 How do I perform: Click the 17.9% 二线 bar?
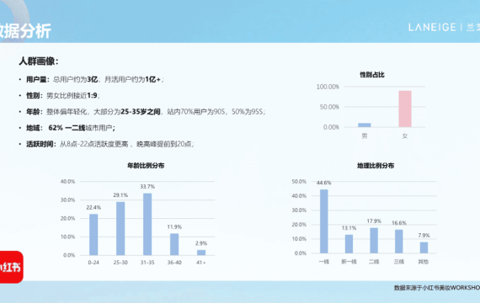click(374, 241)
